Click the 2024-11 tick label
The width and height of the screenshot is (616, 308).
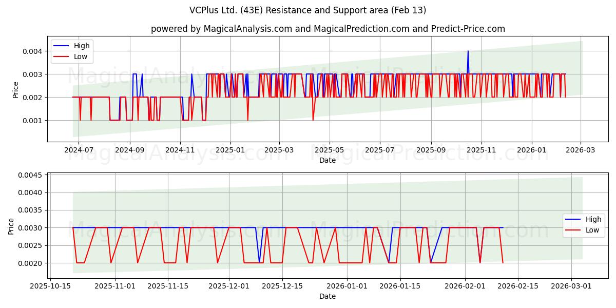tap(180, 150)
